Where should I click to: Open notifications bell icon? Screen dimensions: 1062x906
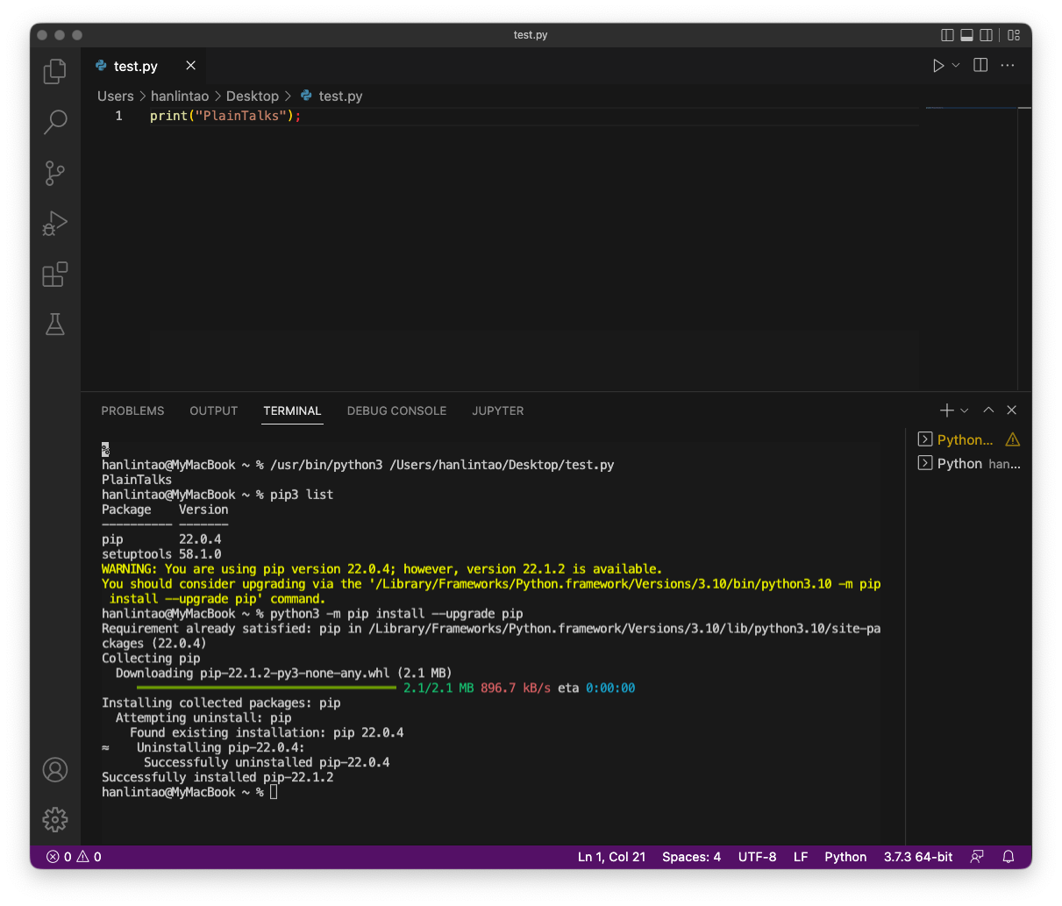(x=1009, y=857)
